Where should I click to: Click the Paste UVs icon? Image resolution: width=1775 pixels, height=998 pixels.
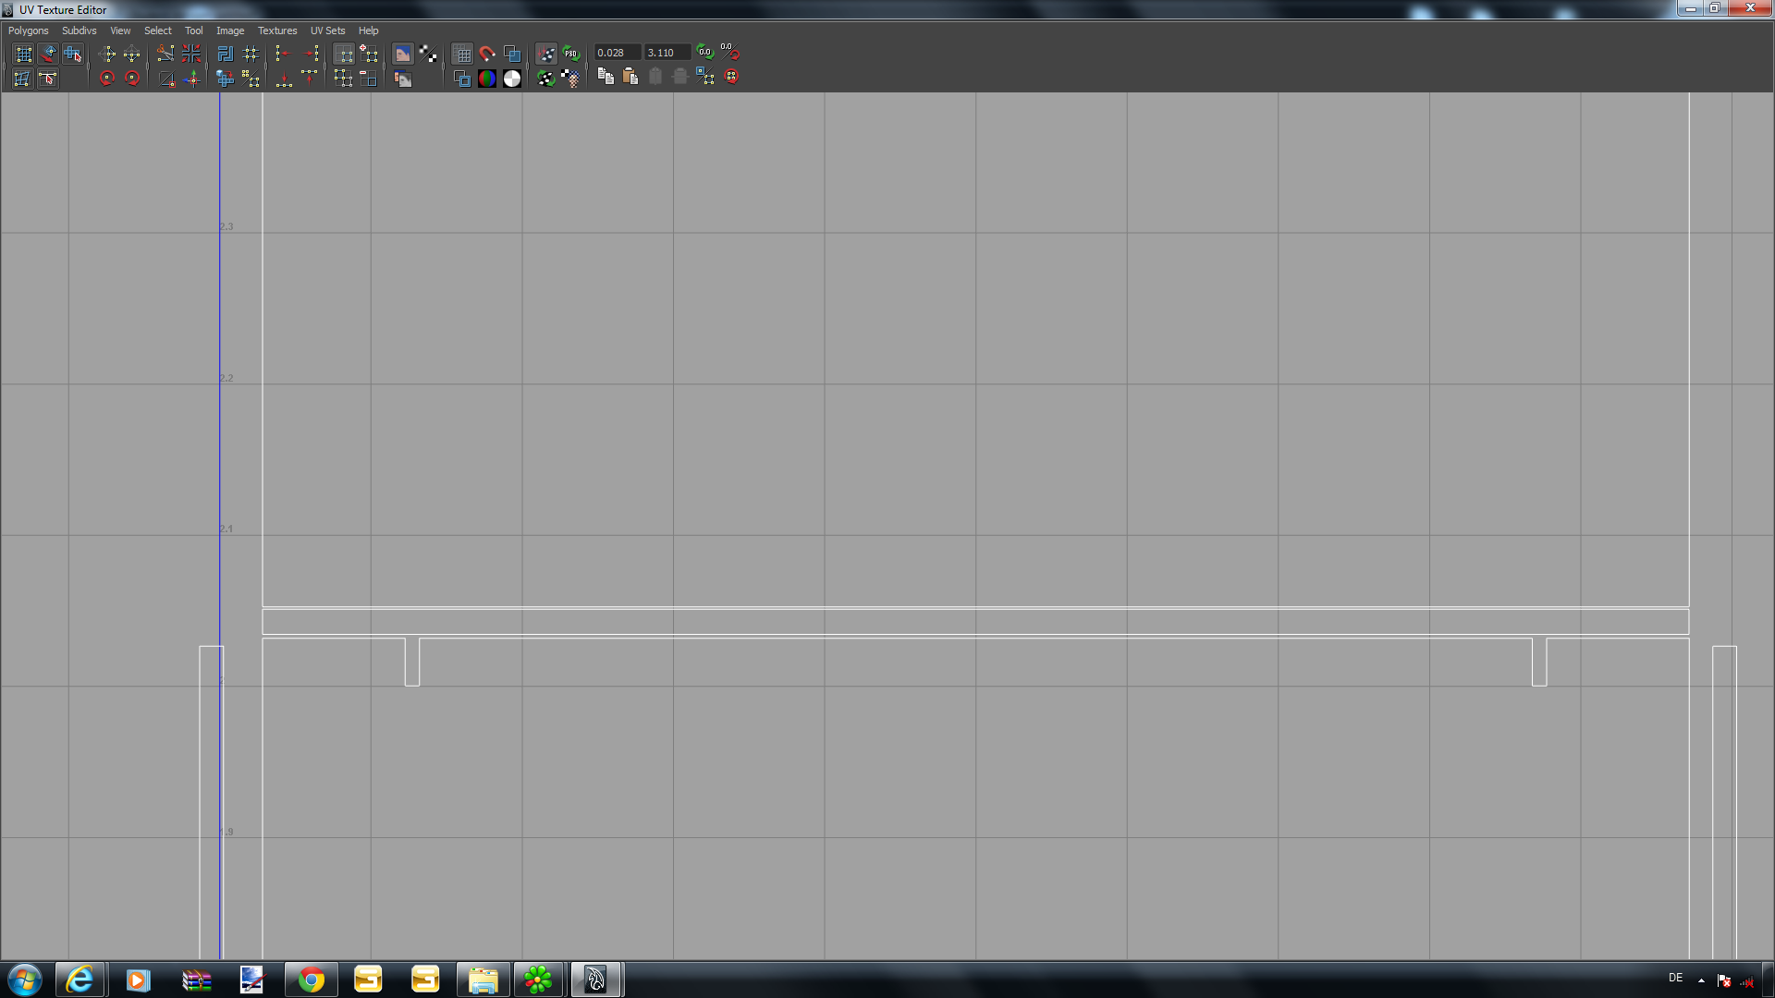coord(630,78)
